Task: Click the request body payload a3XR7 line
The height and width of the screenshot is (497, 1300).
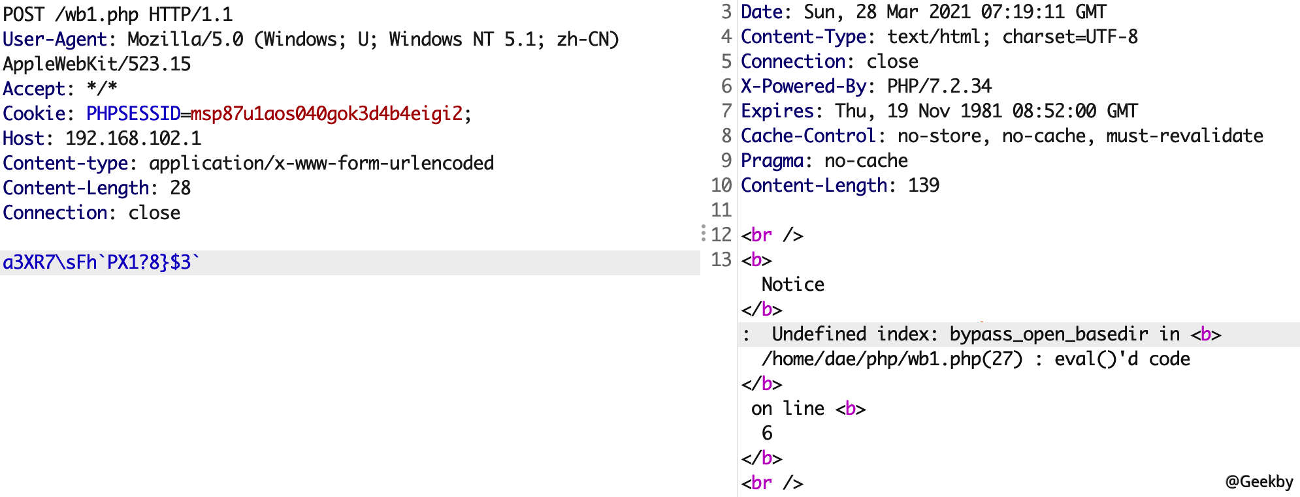Action: pos(350,262)
